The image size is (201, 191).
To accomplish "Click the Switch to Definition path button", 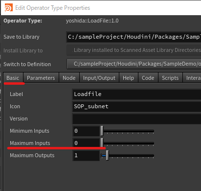I will [134, 64].
